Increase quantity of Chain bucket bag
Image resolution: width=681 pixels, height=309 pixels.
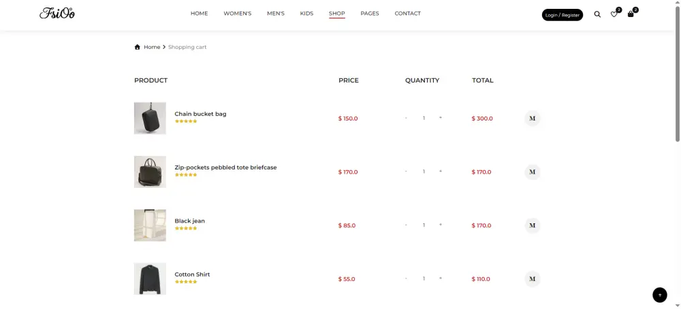(x=441, y=118)
